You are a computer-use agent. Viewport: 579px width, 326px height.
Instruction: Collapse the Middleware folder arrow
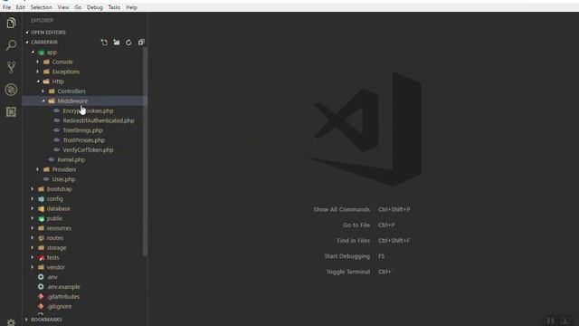point(43,101)
